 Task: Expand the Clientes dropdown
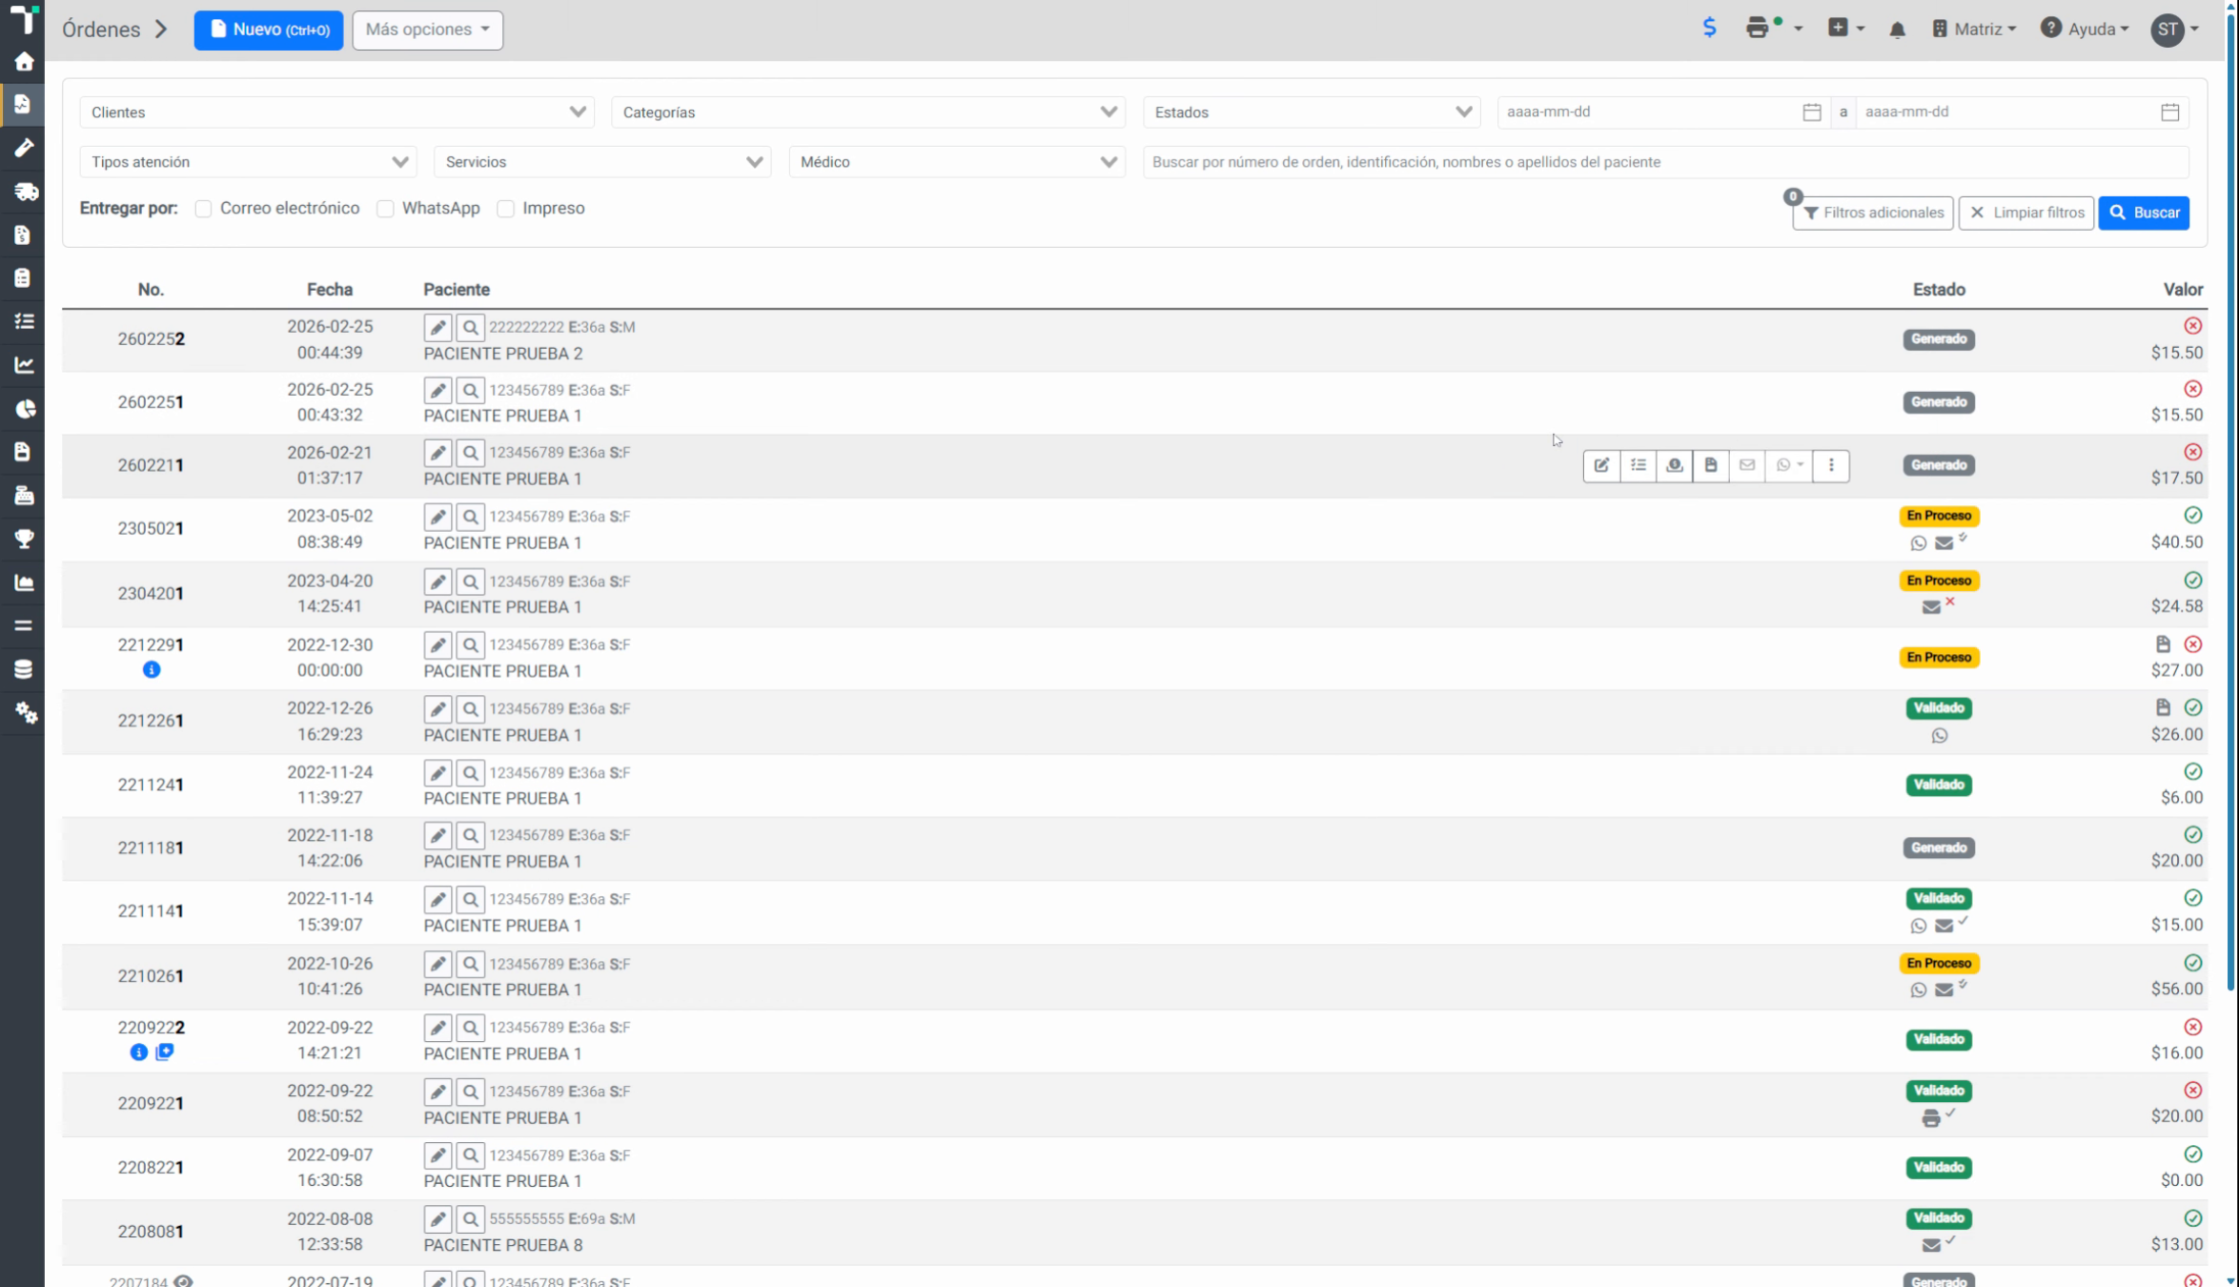pos(337,112)
